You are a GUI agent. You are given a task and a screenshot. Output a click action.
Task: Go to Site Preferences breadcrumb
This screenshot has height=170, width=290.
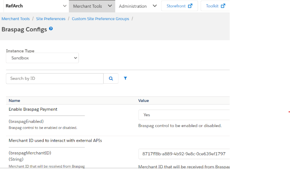pyautogui.click(x=51, y=19)
